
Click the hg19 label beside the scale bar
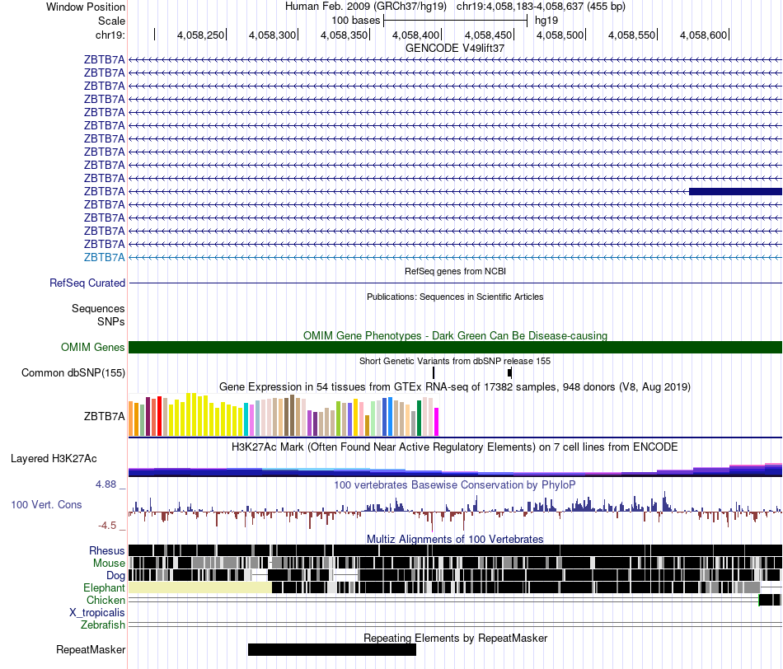[546, 21]
